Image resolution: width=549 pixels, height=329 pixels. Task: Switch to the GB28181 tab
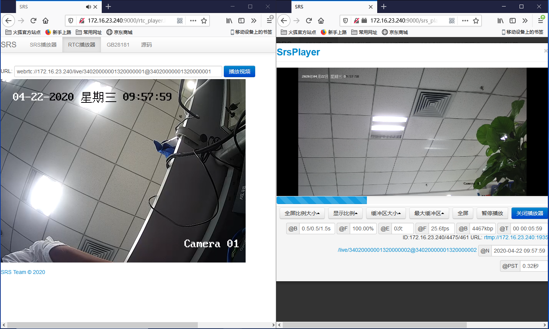(x=117, y=45)
